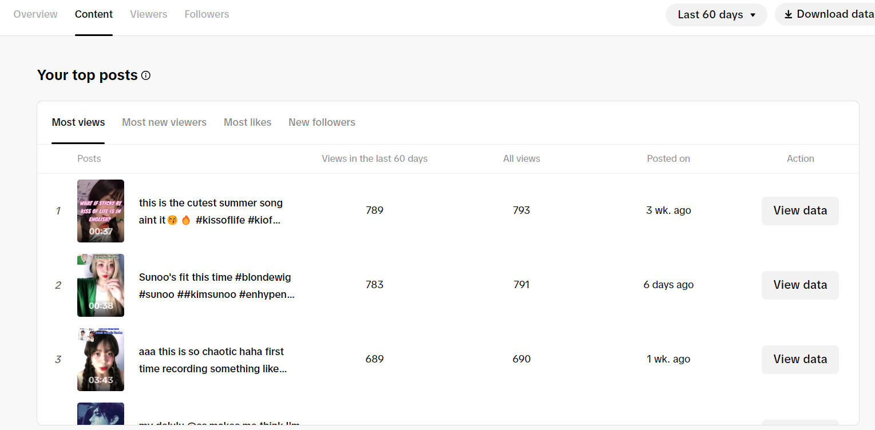The width and height of the screenshot is (875, 430).
Task: Open the kiss of life video thumbnail
Action: click(101, 211)
